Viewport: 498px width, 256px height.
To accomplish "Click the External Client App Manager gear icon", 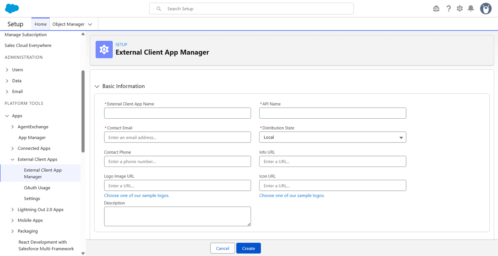I will pyautogui.click(x=104, y=49).
